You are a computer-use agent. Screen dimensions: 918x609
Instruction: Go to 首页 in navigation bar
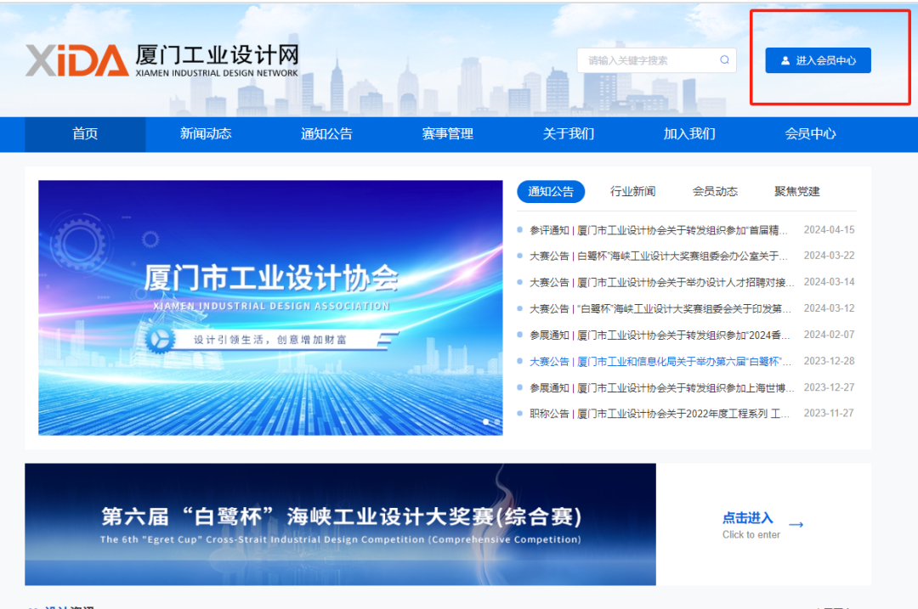(x=85, y=134)
